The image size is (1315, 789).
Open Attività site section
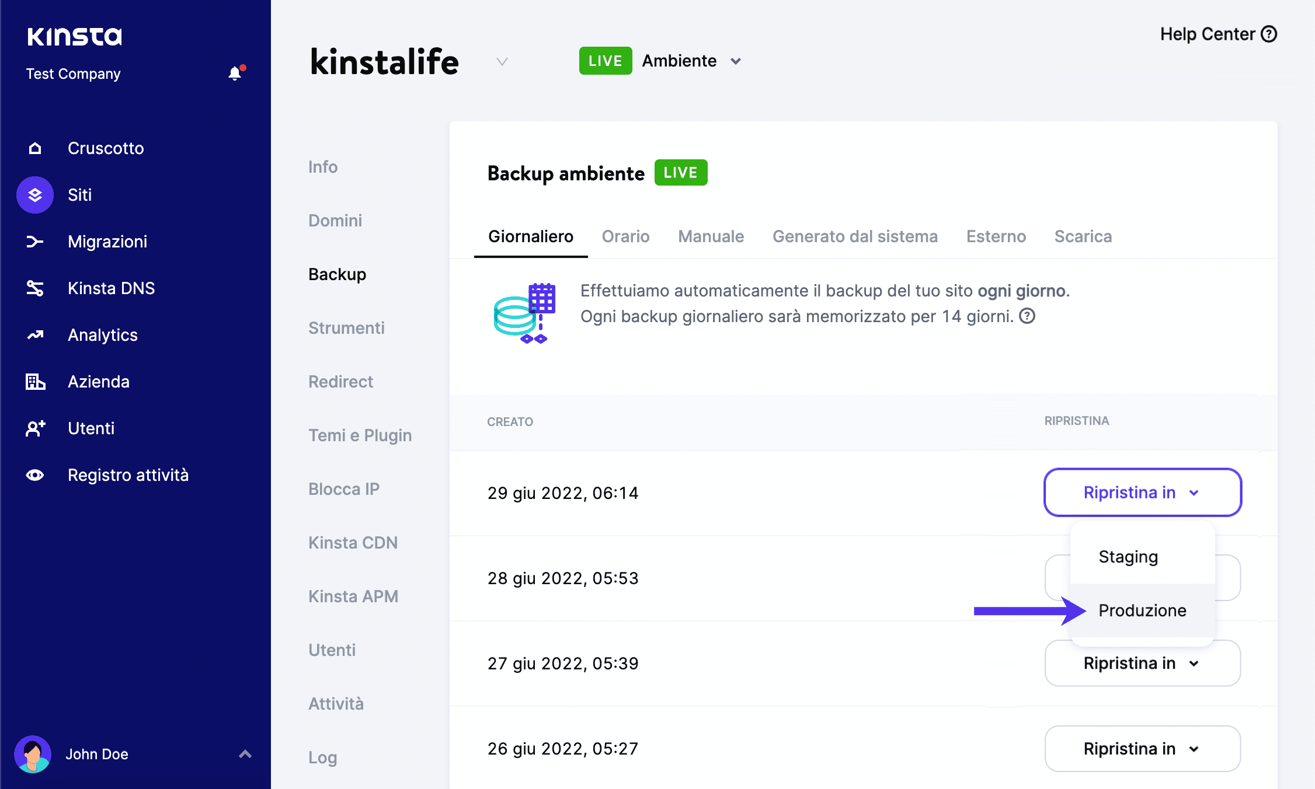pyautogui.click(x=336, y=704)
